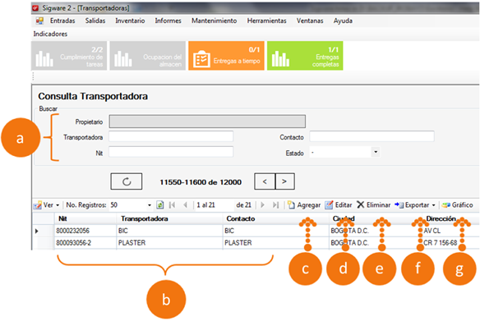Sort by the Transportadora column header
480x321 pixels.
(169, 218)
